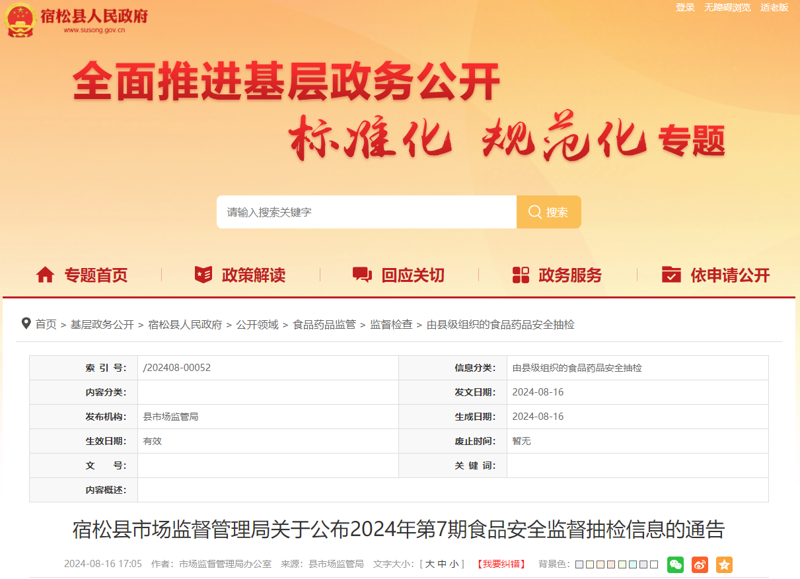This screenshot has width=800, height=579.
Task: Open 食品药品监管 in the breadcrumb
Action: [x=324, y=325]
